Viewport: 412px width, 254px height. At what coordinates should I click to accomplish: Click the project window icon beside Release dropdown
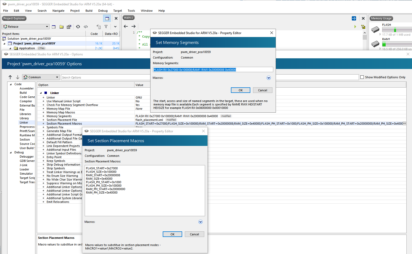[54, 27]
